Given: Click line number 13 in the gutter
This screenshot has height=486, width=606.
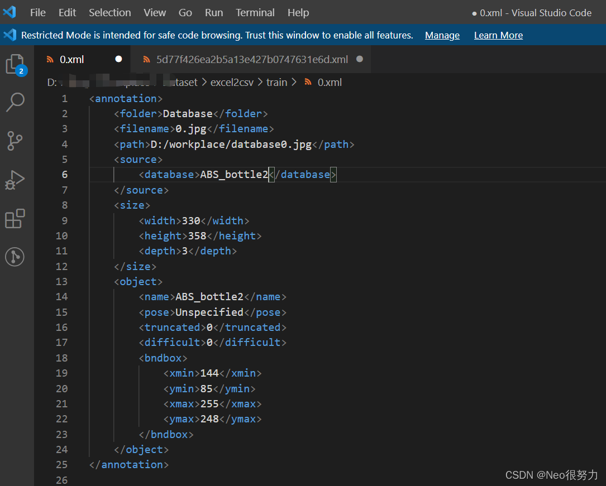Looking at the screenshot, I should 61,282.
